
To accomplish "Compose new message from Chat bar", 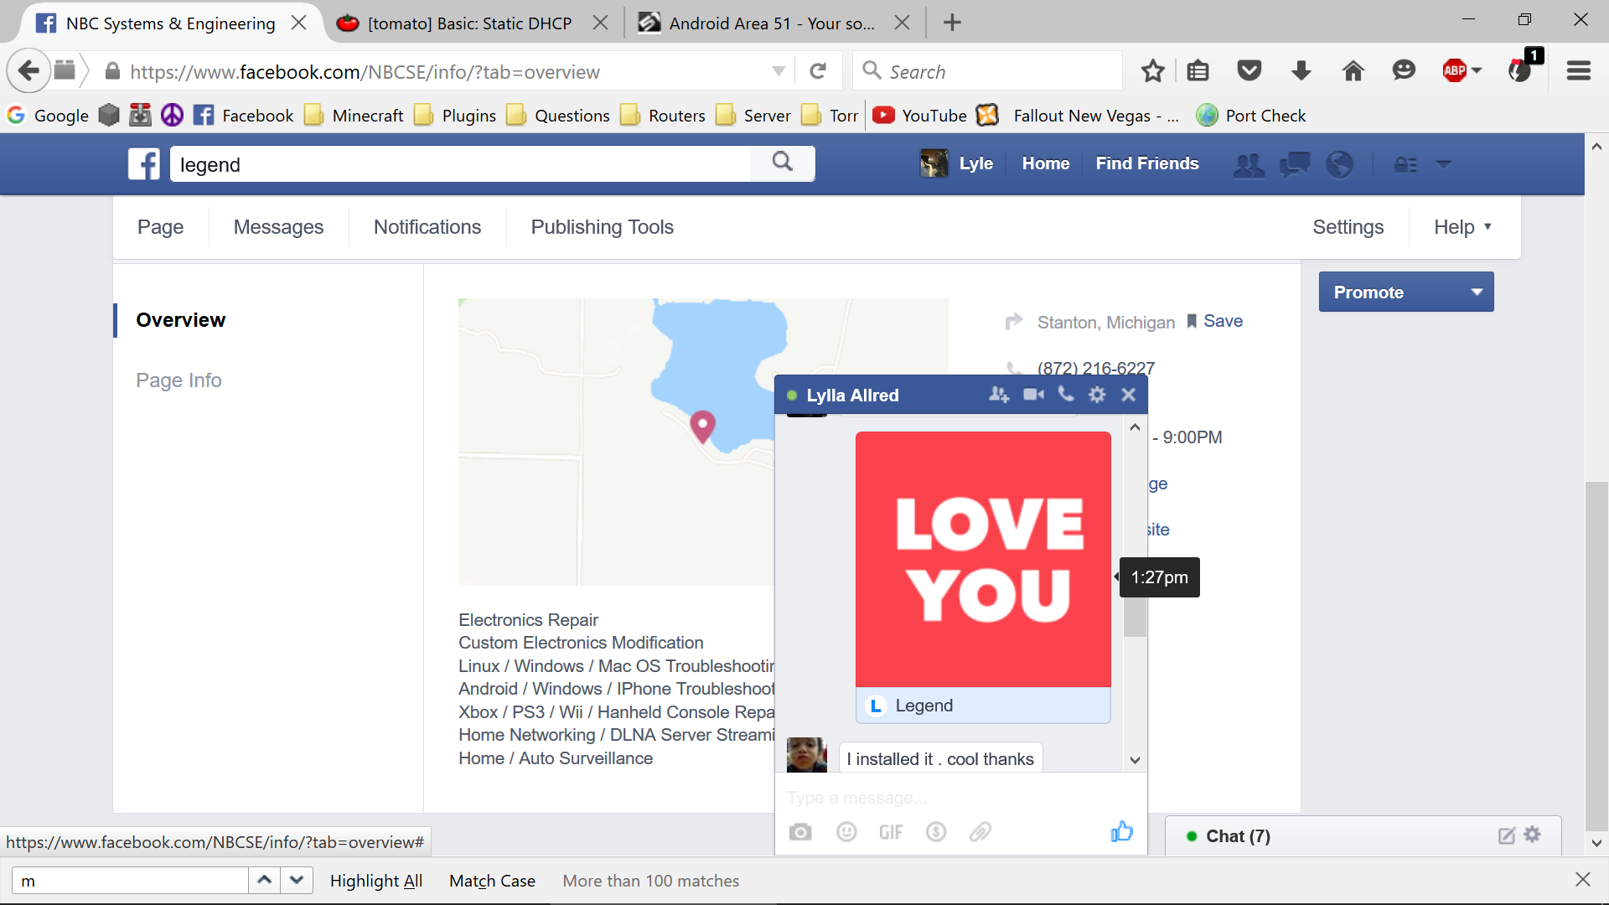I will (1506, 835).
